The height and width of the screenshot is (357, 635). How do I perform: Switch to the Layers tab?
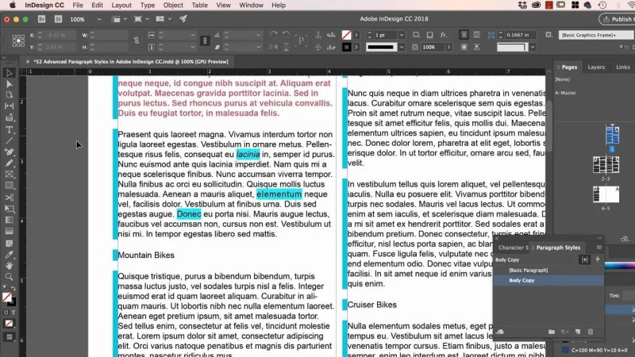[596, 67]
